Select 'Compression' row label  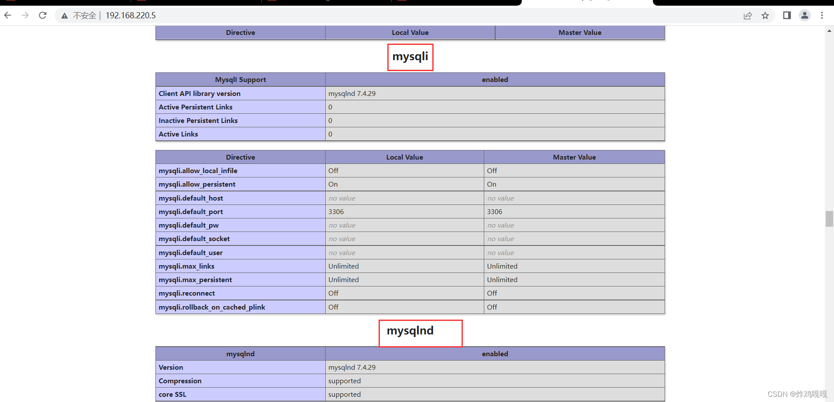(x=180, y=381)
